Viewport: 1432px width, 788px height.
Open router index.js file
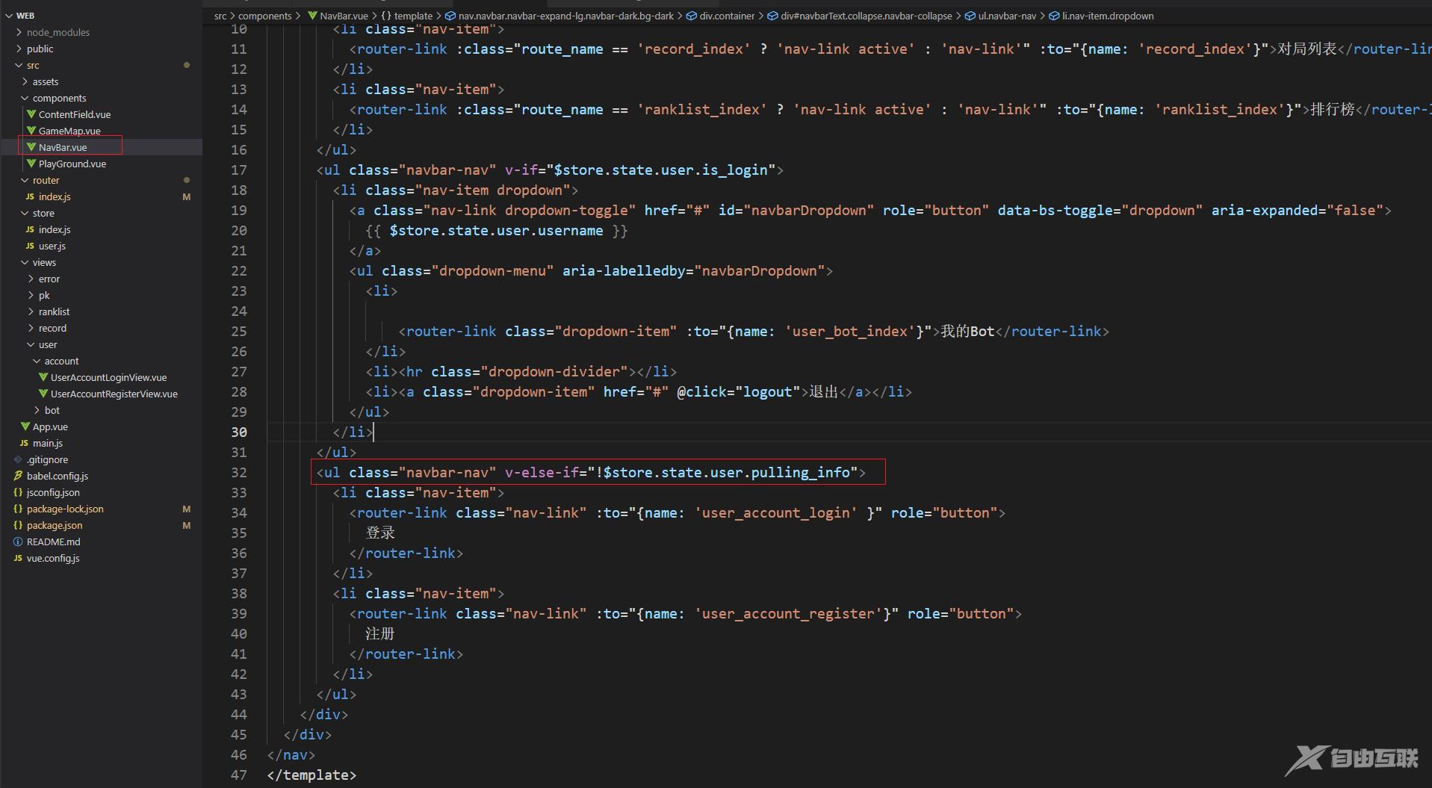pyautogui.click(x=55, y=196)
